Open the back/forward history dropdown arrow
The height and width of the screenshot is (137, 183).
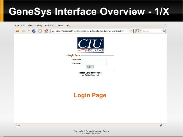[x=29, y=31]
